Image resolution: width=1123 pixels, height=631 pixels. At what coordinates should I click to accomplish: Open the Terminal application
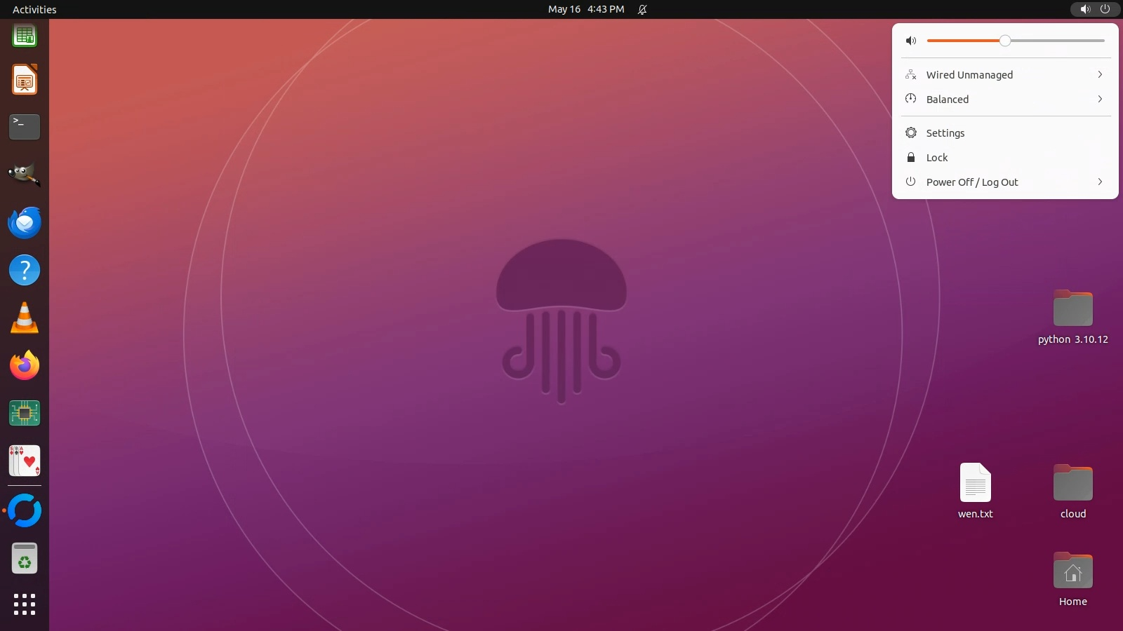click(25, 127)
